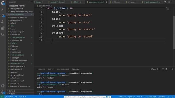Click the editor vertical scrollbar
The image size is (175, 98).
click(x=174, y=32)
